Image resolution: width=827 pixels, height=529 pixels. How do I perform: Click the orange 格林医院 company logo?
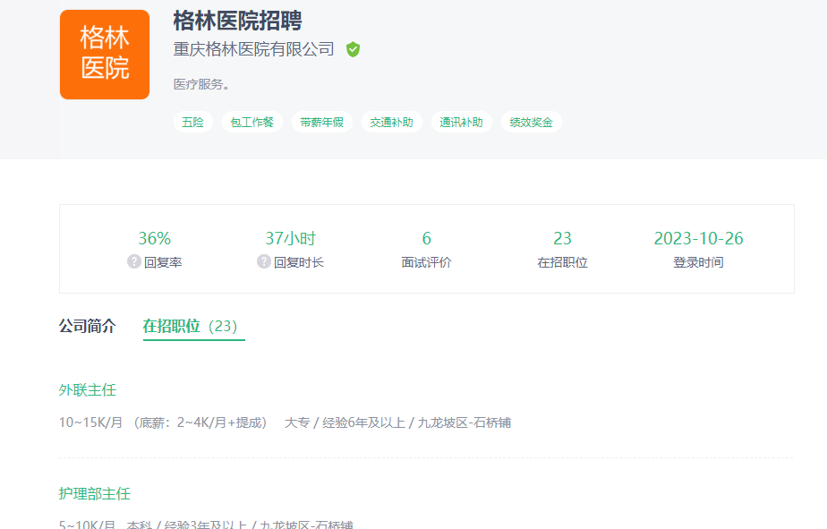[x=105, y=55]
